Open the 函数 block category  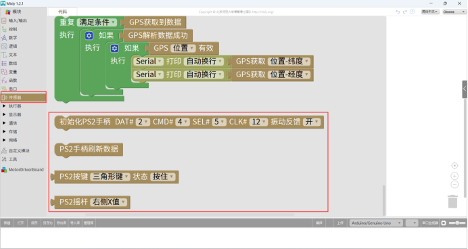tap(13, 81)
